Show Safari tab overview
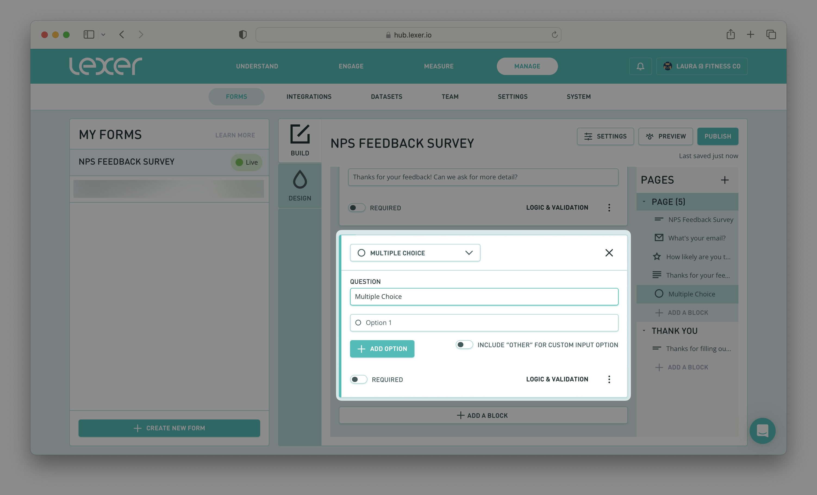Viewport: 817px width, 495px height. 771,35
